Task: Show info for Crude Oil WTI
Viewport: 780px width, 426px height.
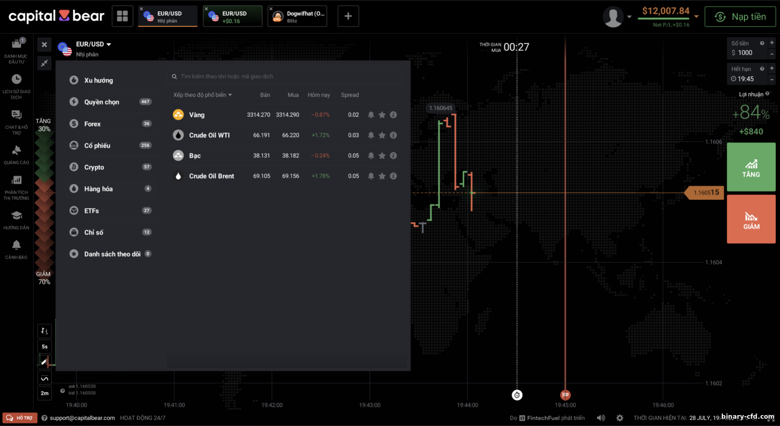Action: tap(393, 135)
